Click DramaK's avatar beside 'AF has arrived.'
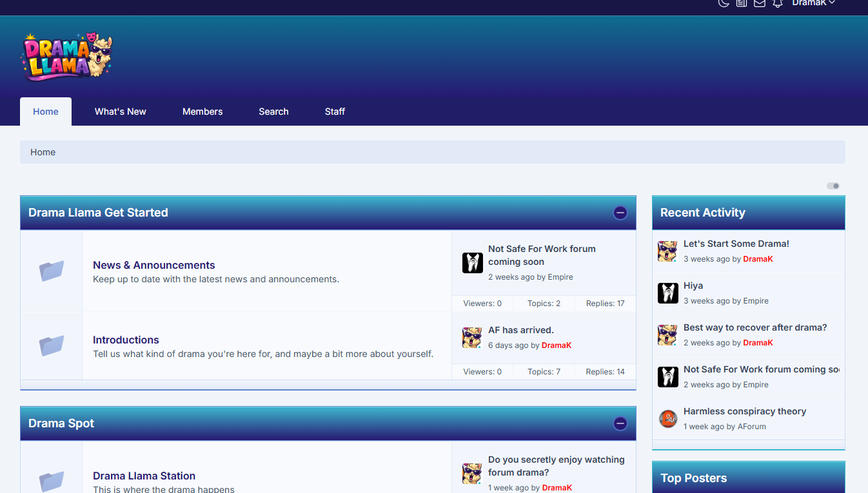The height and width of the screenshot is (493, 868). coord(473,338)
